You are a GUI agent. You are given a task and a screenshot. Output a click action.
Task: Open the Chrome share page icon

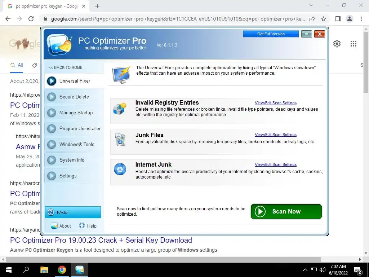[312, 19]
